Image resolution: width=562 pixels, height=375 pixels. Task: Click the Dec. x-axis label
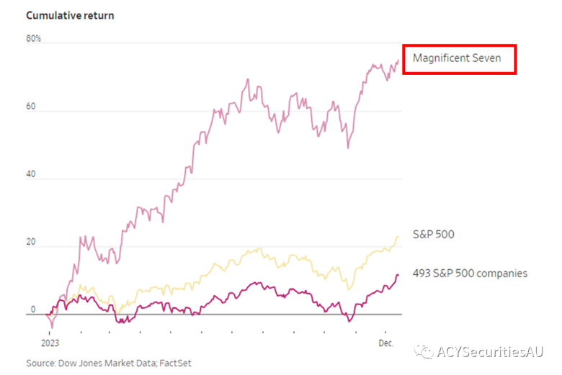386,343
